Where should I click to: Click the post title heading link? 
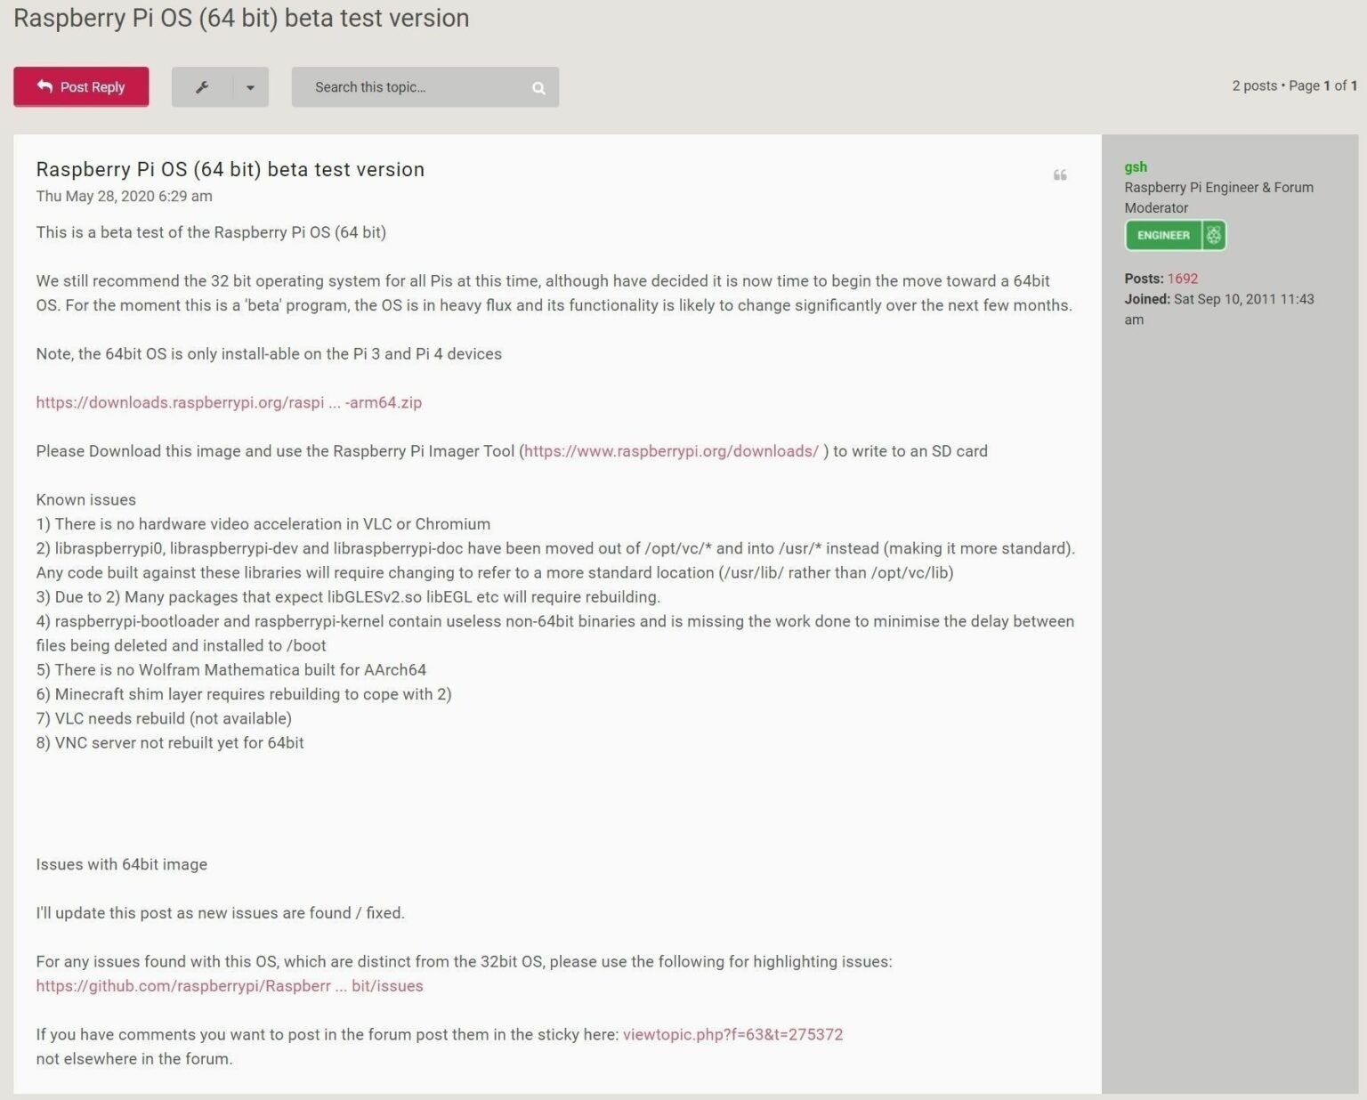coord(230,169)
